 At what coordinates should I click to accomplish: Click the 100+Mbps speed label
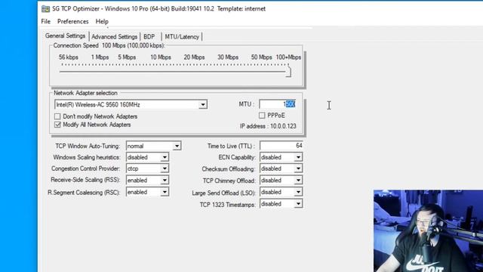point(288,57)
